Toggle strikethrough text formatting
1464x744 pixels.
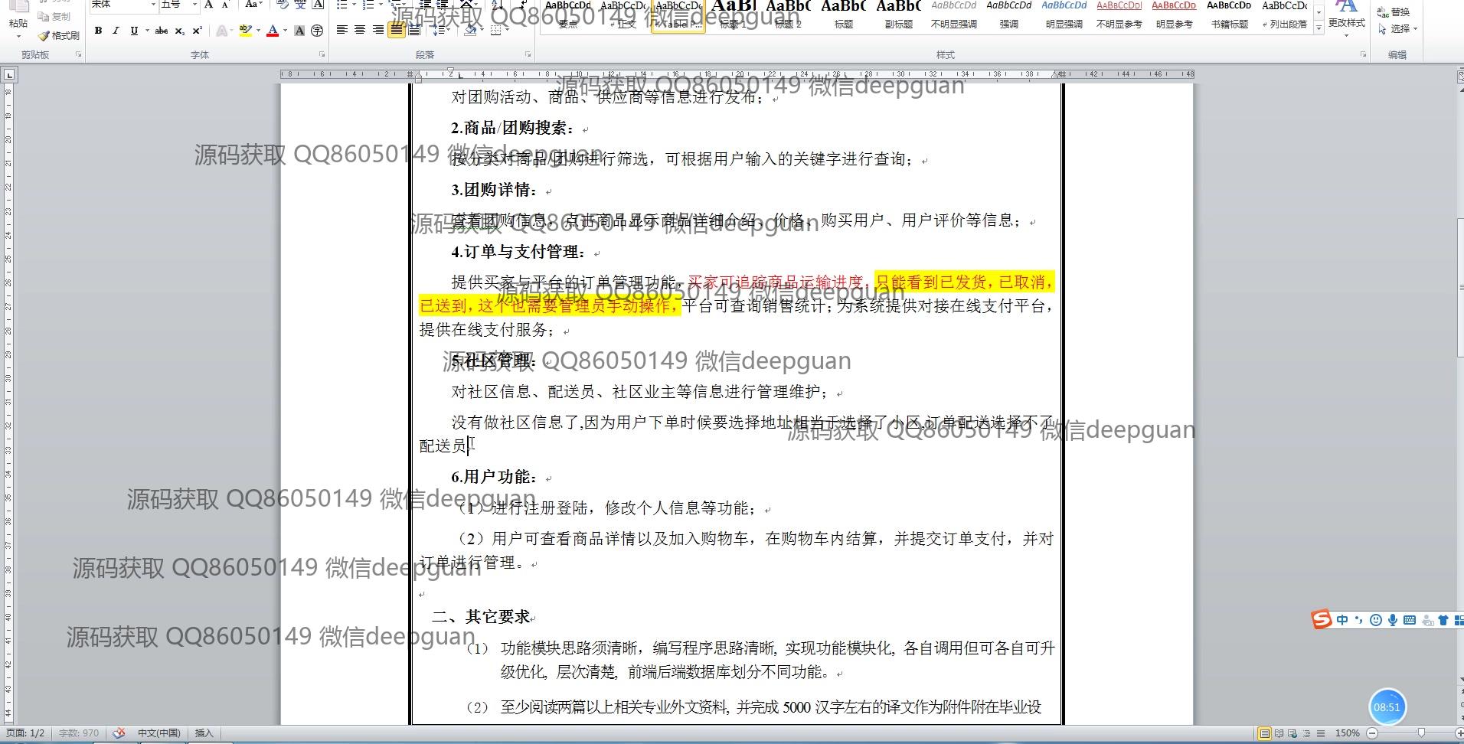(161, 31)
